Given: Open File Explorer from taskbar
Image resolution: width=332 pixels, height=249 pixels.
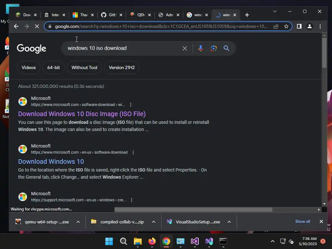Looking at the screenshot, I should click(x=137, y=241).
